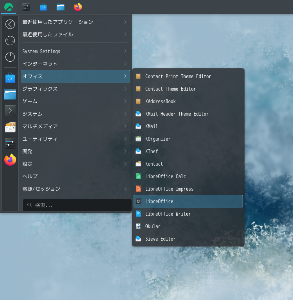Screen dimensions: 293x300
Task: Select the オフィス category
Action: tap(75, 76)
